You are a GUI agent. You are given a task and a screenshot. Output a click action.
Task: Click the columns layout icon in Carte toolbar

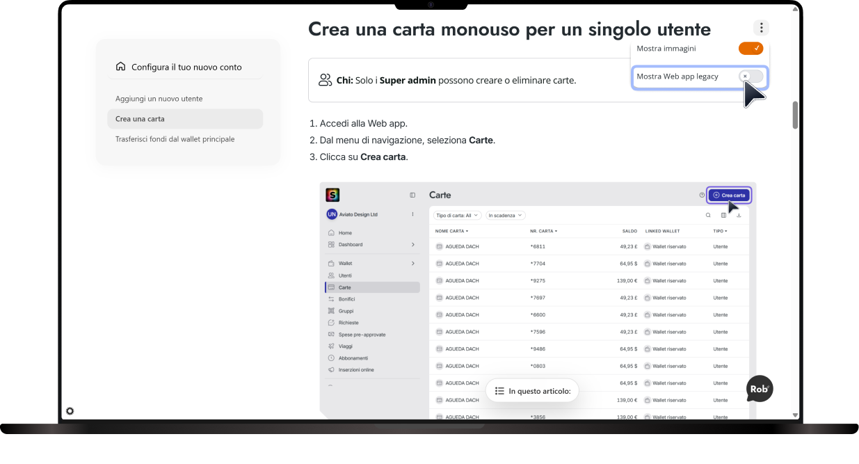(723, 215)
